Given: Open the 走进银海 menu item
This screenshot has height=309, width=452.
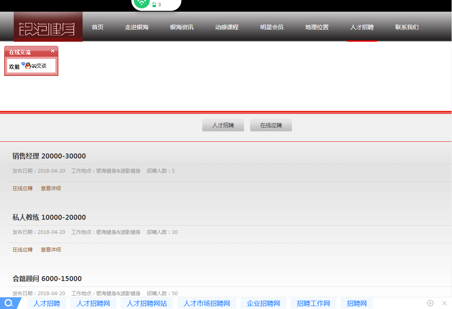Looking at the screenshot, I should [137, 27].
